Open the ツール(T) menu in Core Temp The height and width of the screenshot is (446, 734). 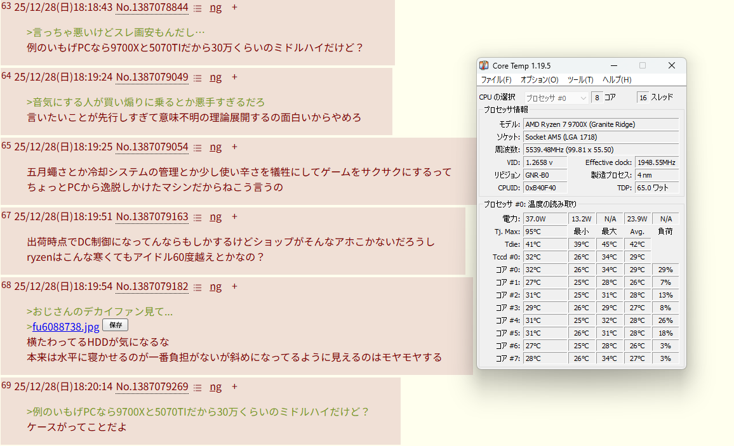[x=580, y=80]
